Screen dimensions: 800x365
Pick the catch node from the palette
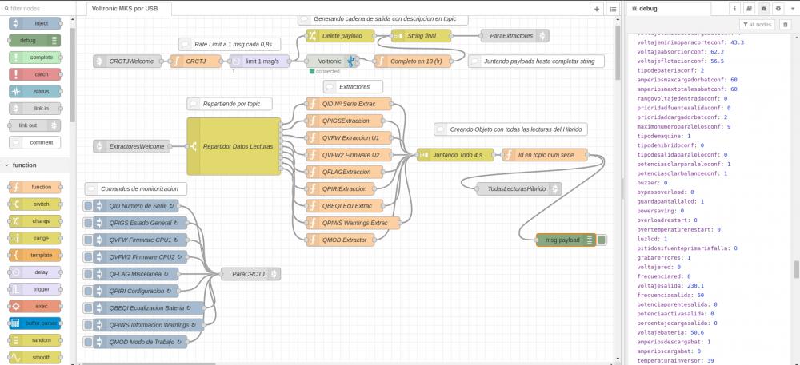pyautogui.click(x=35, y=74)
